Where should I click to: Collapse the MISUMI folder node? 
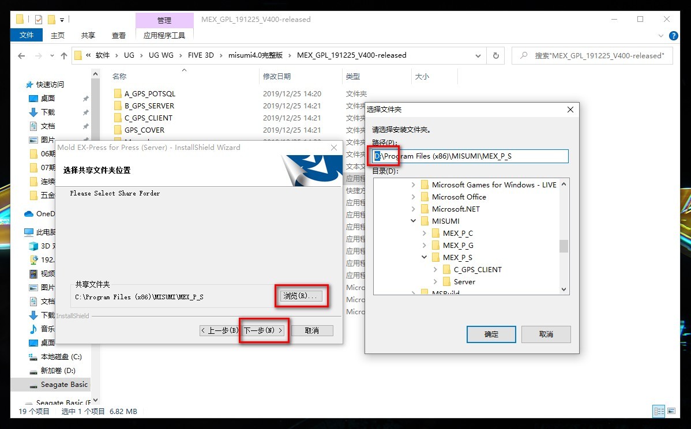(413, 220)
